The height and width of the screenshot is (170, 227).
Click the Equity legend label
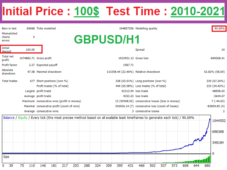coord(23,118)
